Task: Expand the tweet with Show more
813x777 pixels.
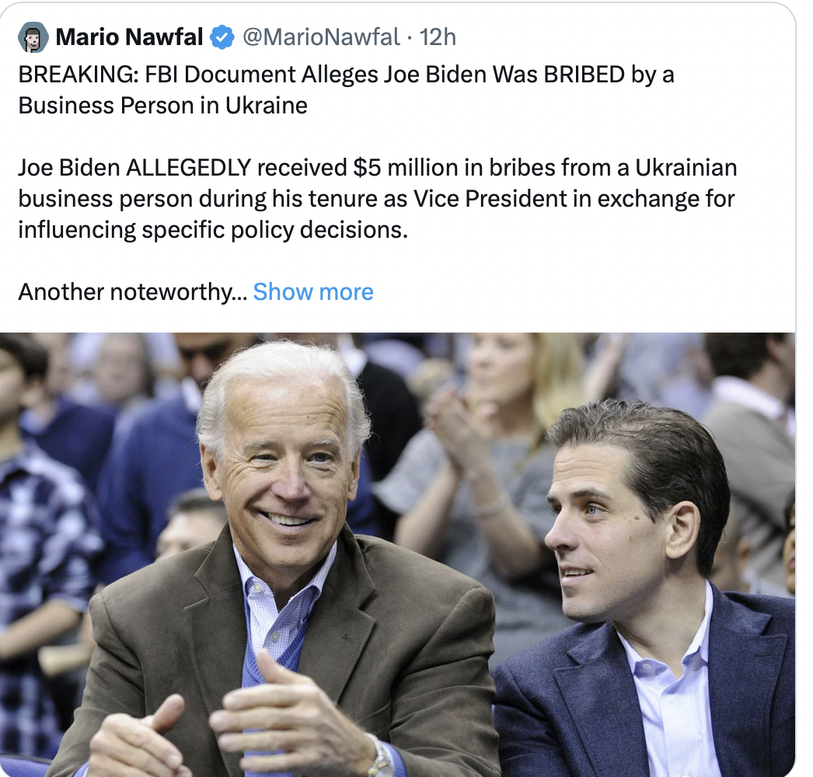Action: (313, 291)
